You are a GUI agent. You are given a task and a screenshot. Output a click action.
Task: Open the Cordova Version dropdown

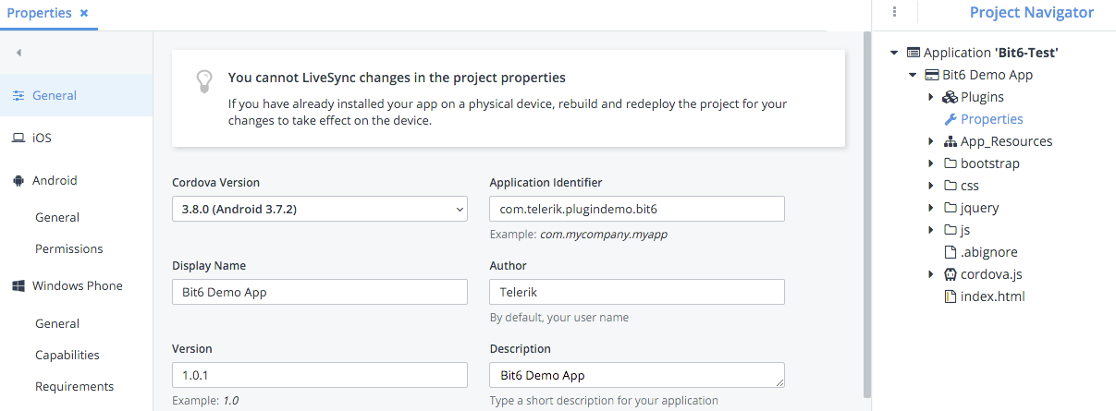[320, 209]
